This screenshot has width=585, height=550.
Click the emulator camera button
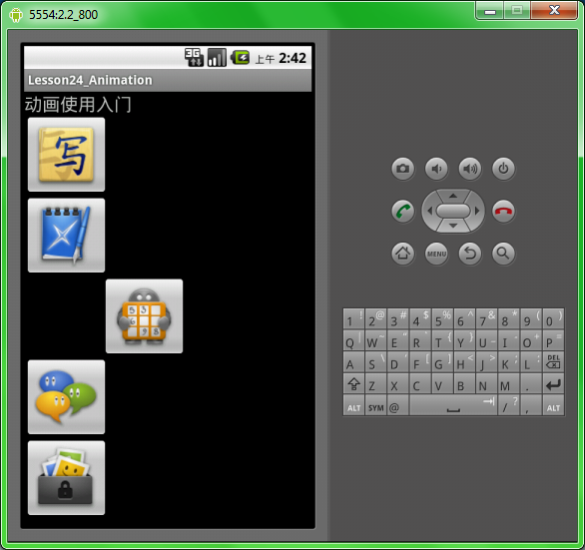403,169
